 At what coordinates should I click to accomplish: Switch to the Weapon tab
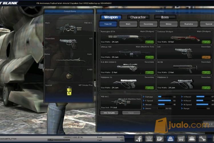click(111, 17)
